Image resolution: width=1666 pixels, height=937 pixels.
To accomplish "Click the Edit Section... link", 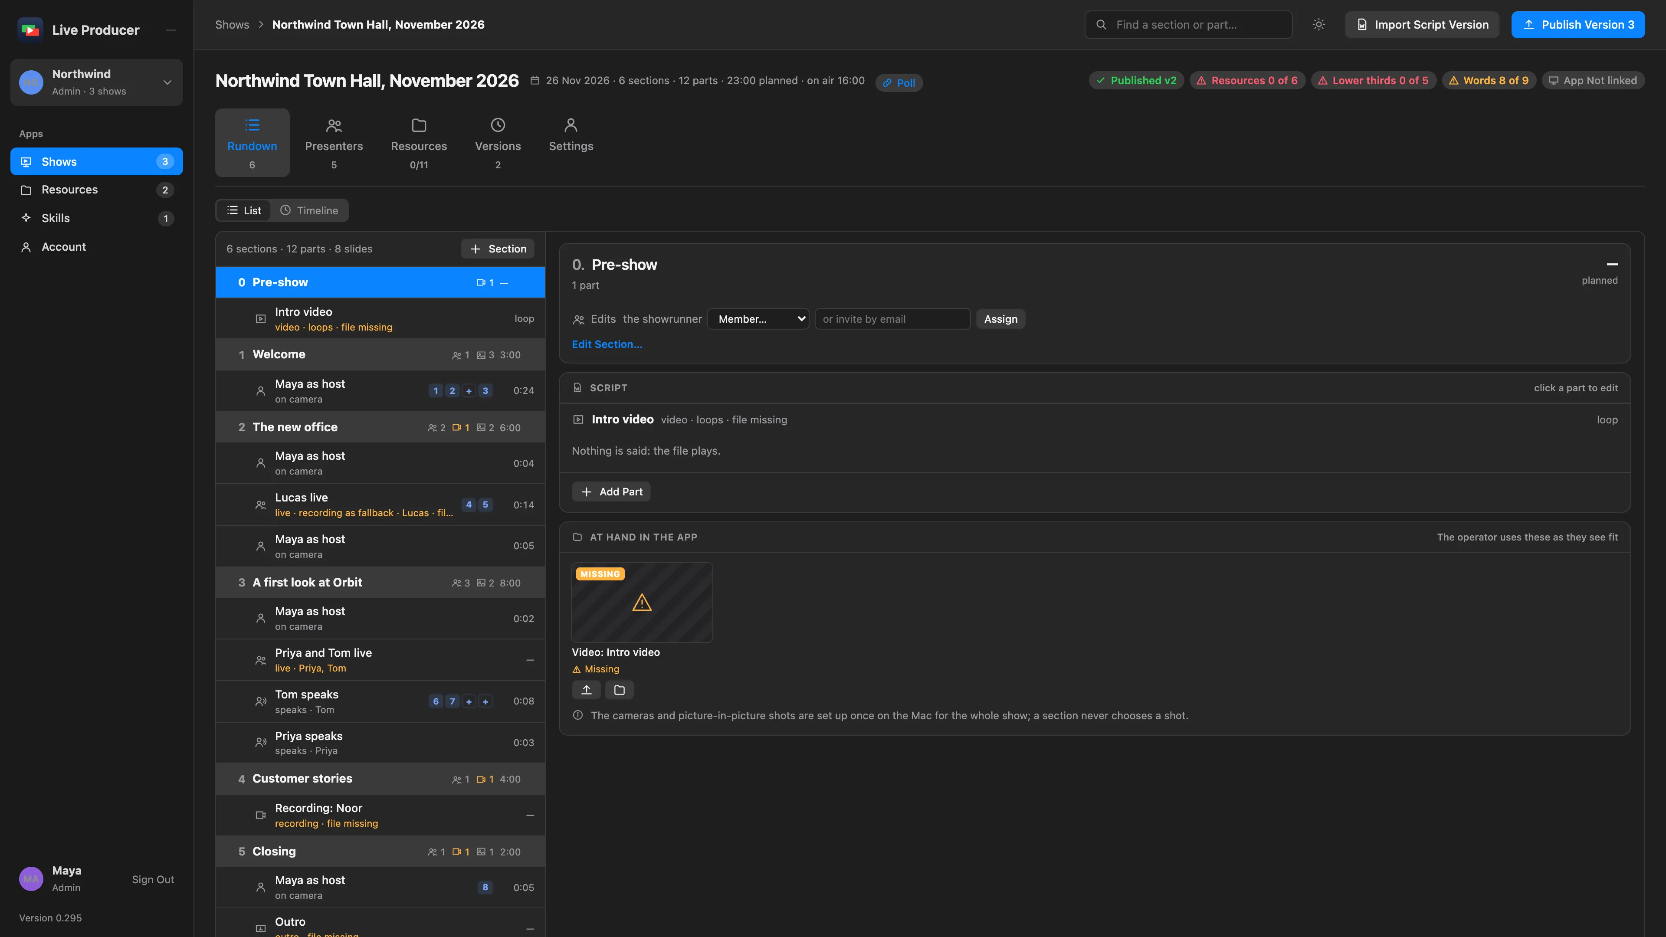I will point(607,344).
